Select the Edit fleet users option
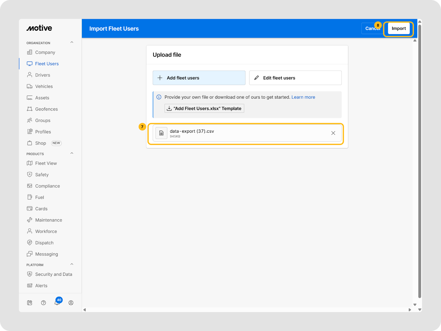The image size is (441, 331). point(295,78)
